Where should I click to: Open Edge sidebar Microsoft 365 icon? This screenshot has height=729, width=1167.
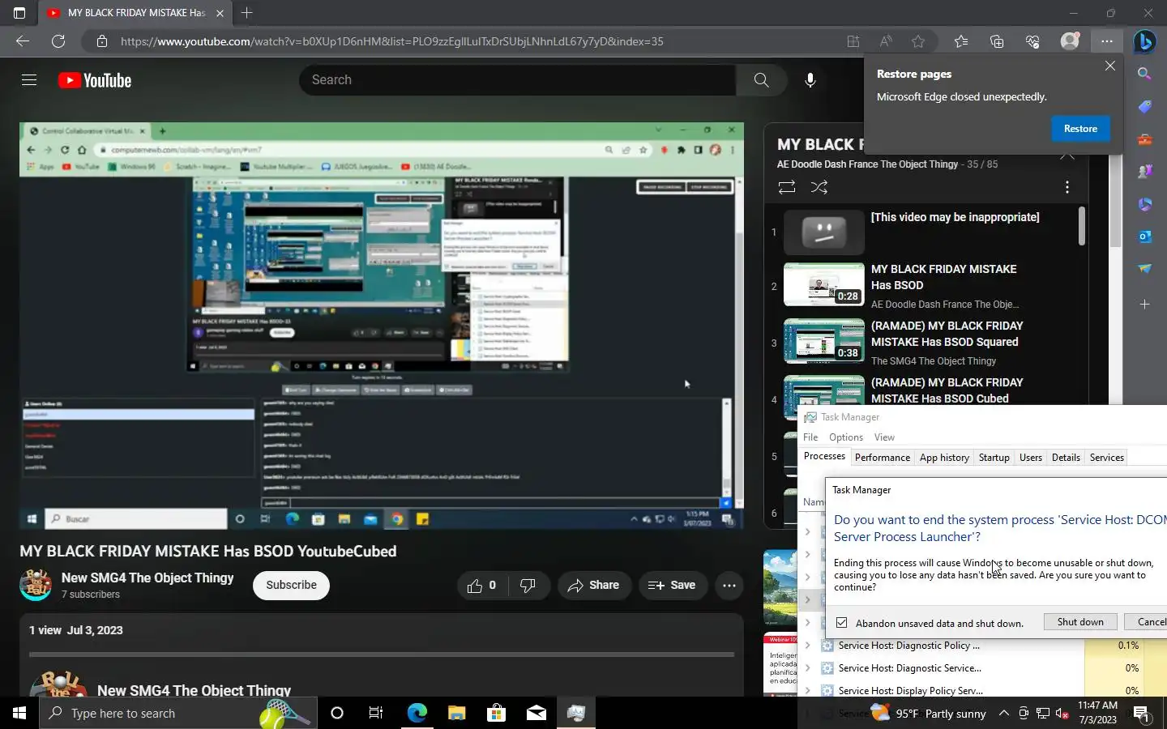coord(1144,204)
